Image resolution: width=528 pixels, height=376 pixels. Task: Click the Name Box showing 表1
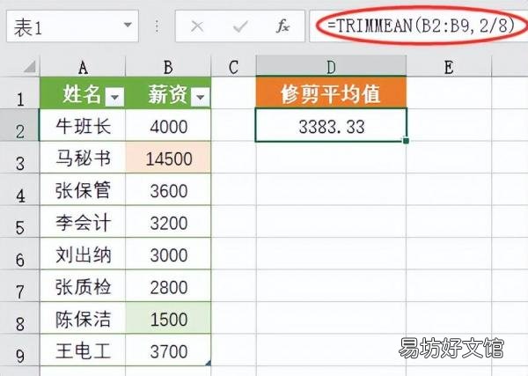(x=72, y=26)
